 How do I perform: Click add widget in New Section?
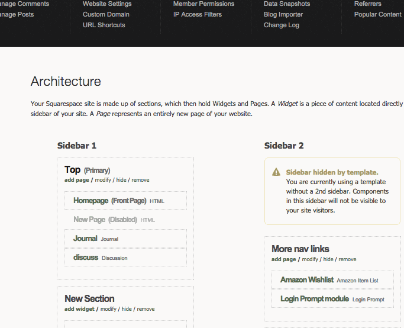point(79,309)
